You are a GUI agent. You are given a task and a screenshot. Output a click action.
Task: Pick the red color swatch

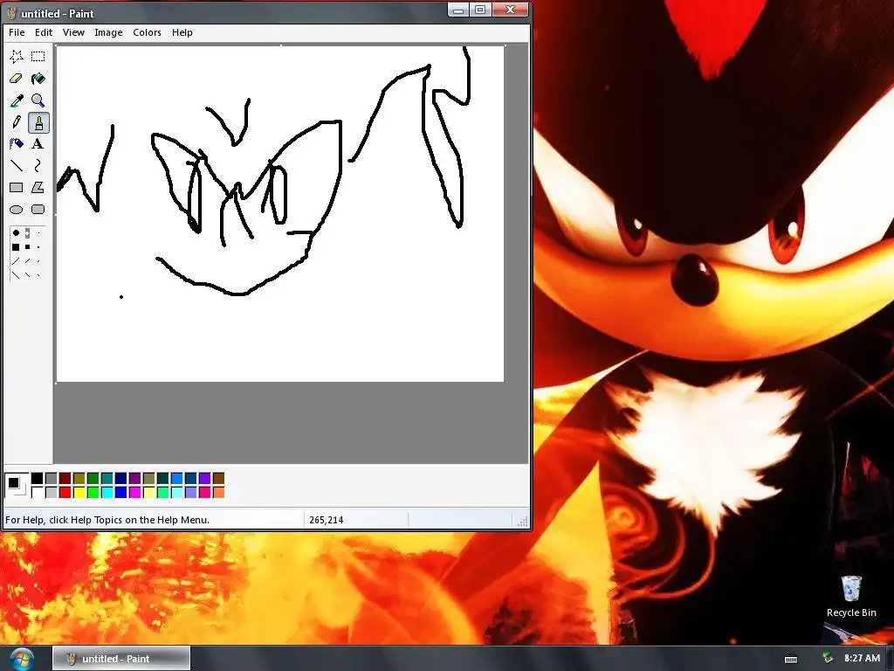pos(65,492)
